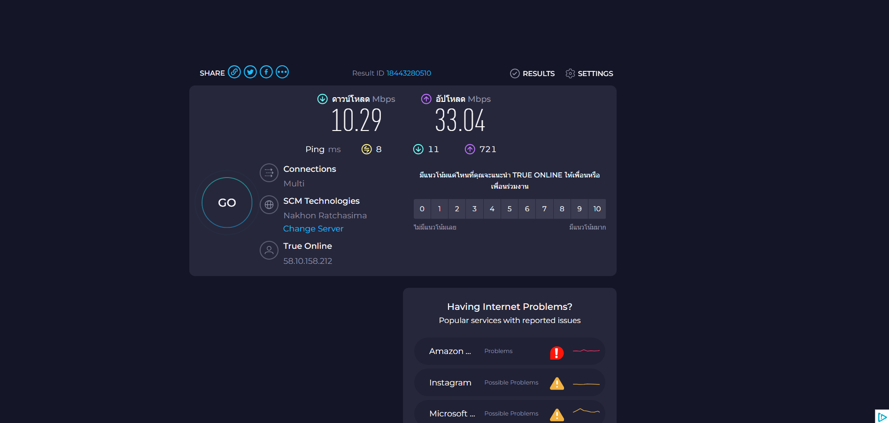Click the IP address 58.10.158.212
The image size is (889, 423).
pos(308,261)
